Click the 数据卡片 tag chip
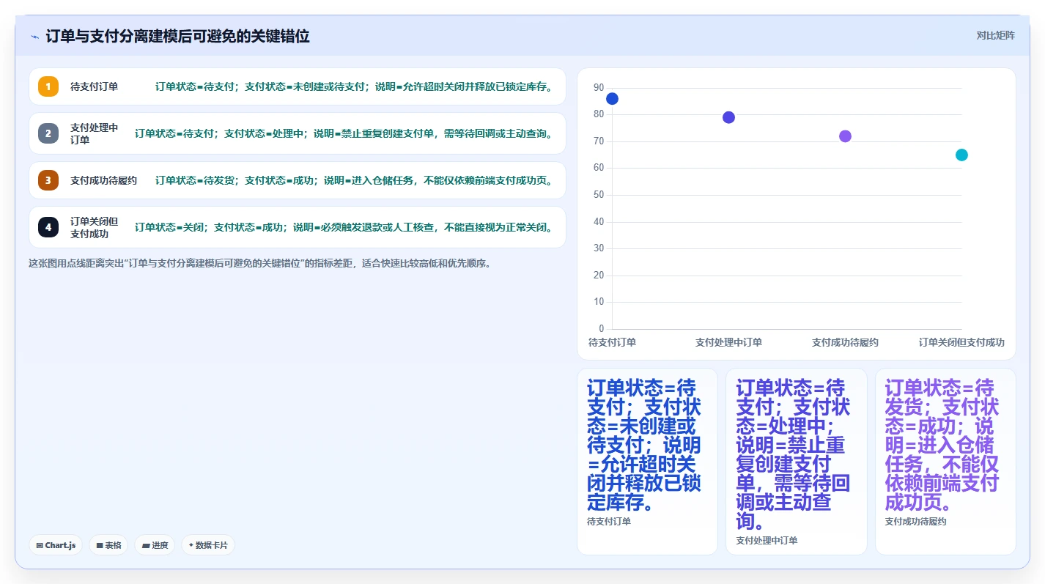1045x584 pixels. pos(208,545)
